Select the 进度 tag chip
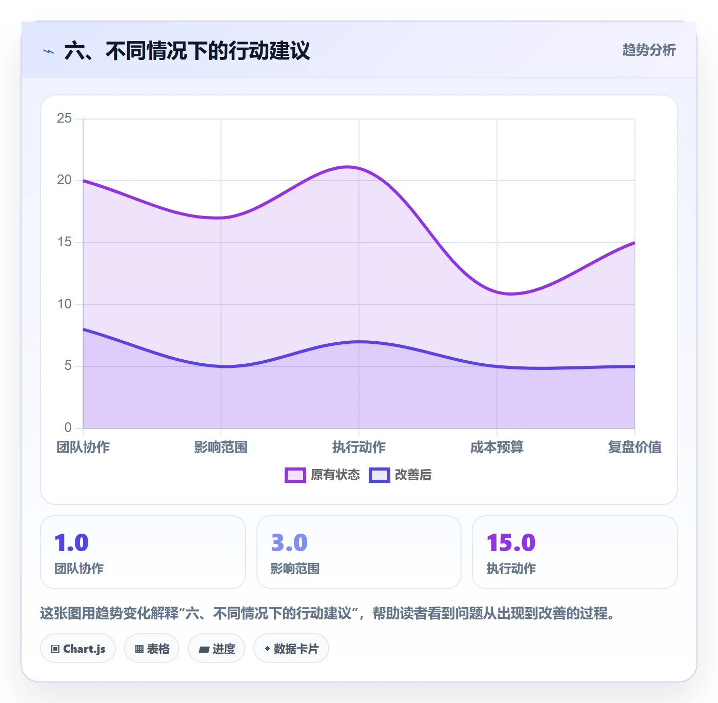This screenshot has width=718, height=703. tap(216, 649)
